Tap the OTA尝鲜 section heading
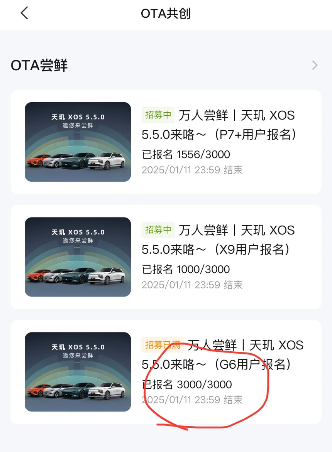332x452 pixels. point(39,66)
